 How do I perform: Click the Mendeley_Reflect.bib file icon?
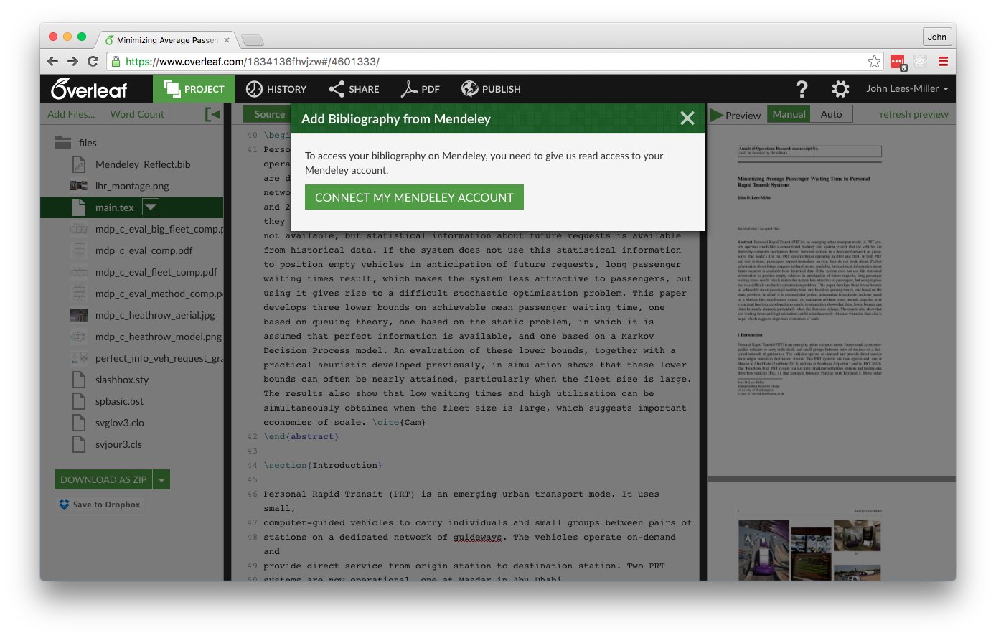79,164
